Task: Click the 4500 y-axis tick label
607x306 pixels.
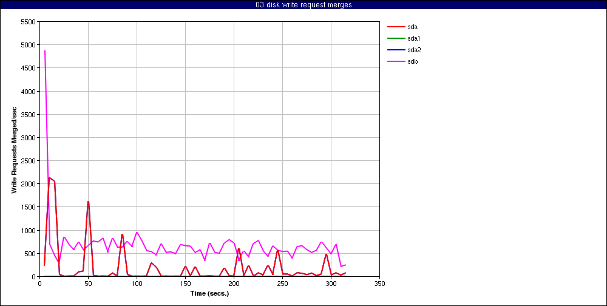Action: coord(29,68)
